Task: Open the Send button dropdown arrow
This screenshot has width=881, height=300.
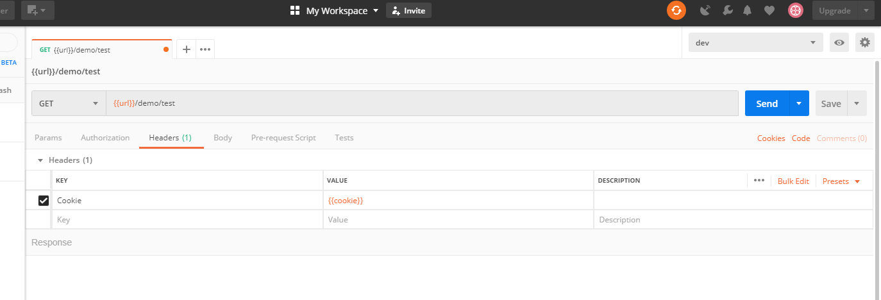Action: point(799,103)
